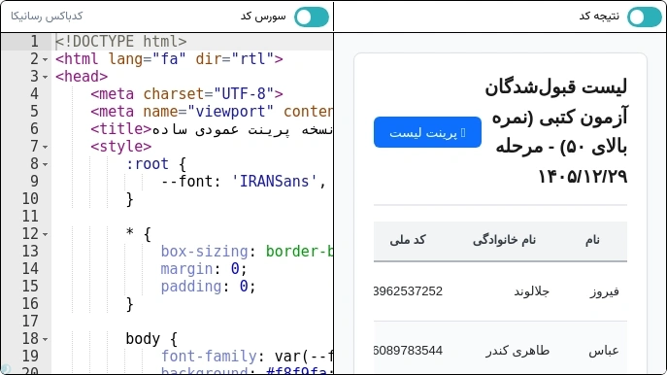The image size is (667, 375).
Task: Click the font-family var line 19
Action: coord(247,357)
